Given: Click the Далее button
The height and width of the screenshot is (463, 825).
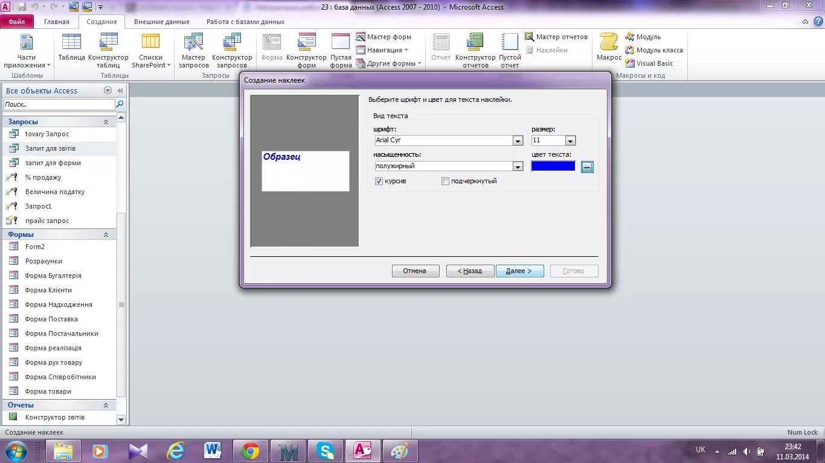Looking at the screenshot, I should [x=519, y=271].
